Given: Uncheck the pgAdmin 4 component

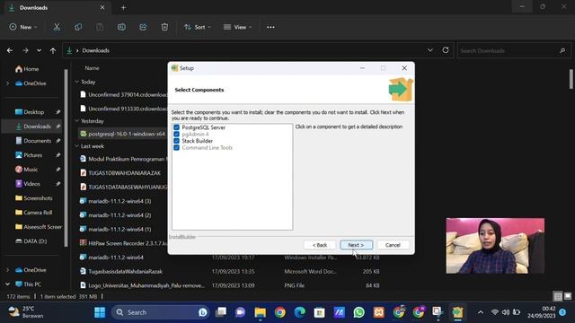Looking at the screenshot, I should click(x=176, y=134).
